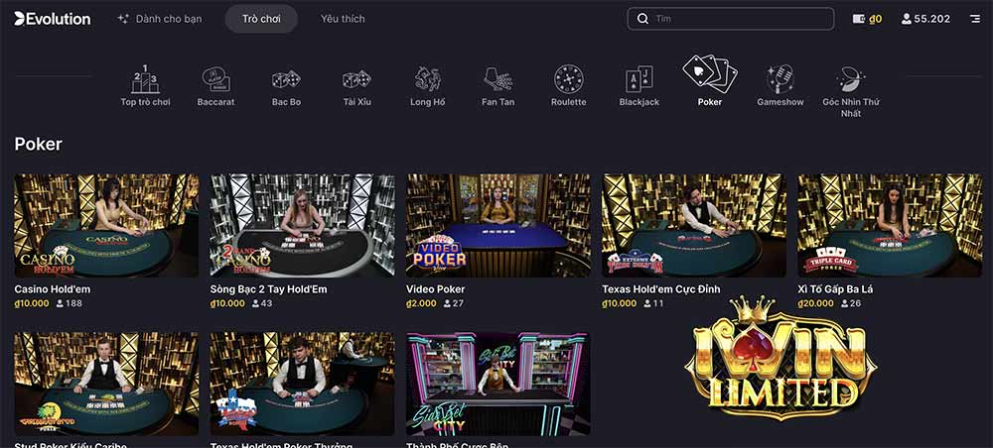Open the Stud Poker Kiểu Caribe thumbnail
Viewport: 993px width, 448px height.
click(x=106, y=384)
